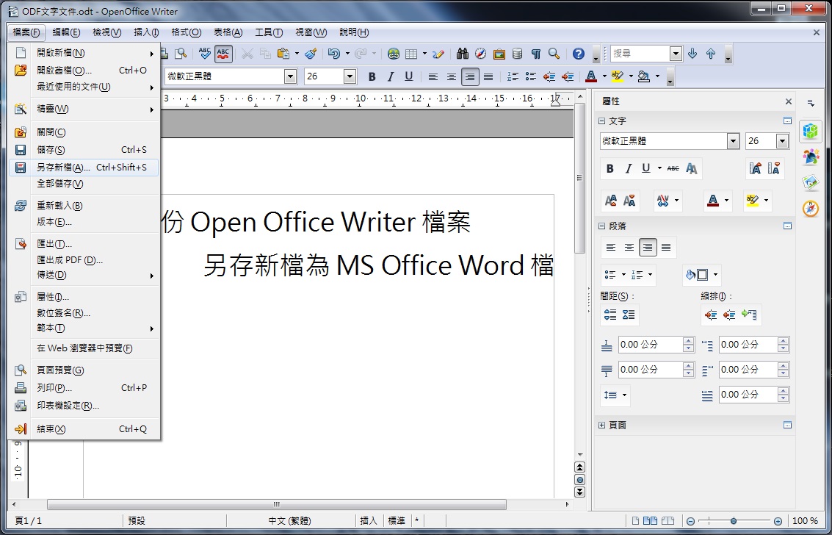Screen dimensions: 832x535
Task: Open the Navigator compass in toolbar
Action: point(481,54)
